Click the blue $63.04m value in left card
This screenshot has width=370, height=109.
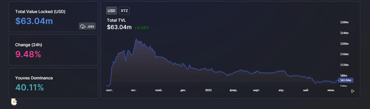pyautogui.click(x=34, y=21)
